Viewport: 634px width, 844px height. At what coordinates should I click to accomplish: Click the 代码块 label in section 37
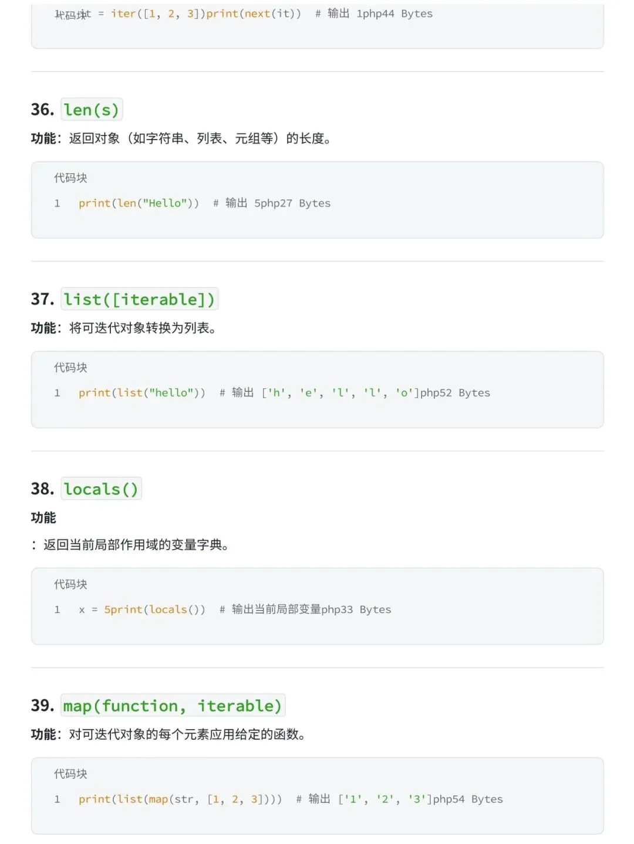(x=70, y=368)
